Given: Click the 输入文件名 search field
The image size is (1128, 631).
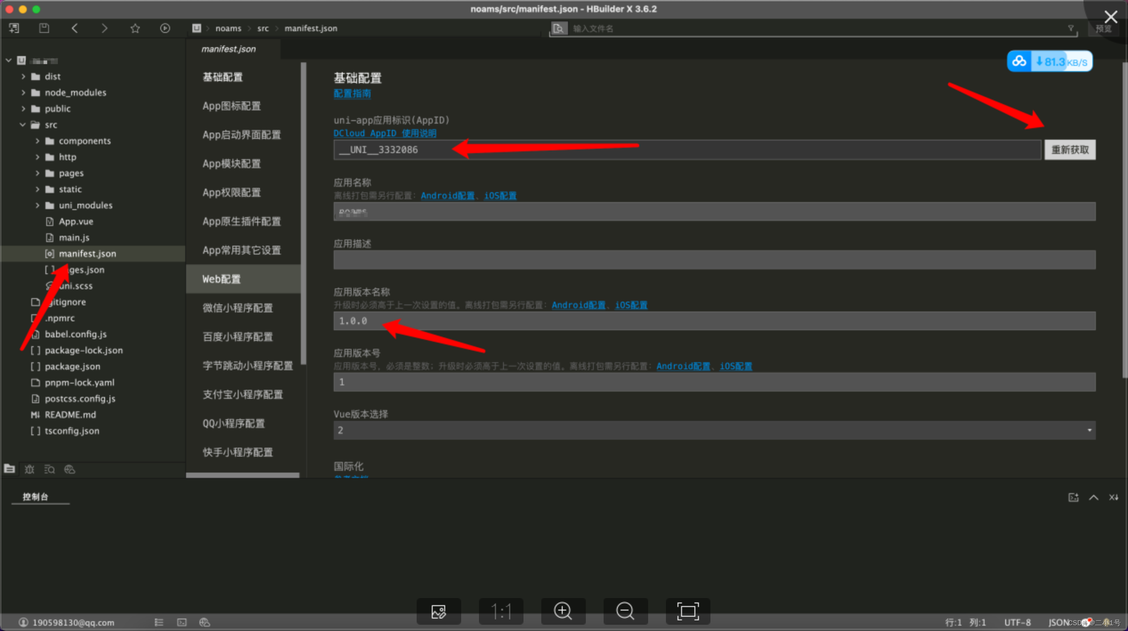Looking at the screenshot, I should [817, 28].
